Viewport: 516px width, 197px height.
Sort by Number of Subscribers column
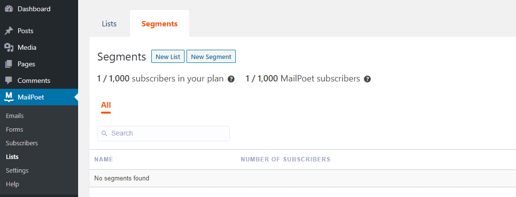point(286,159)
